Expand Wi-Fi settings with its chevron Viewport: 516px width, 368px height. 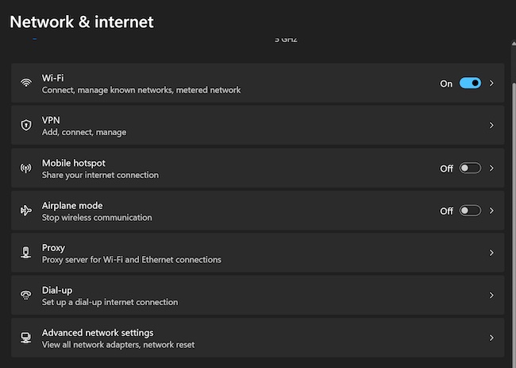tap(492, 83)
